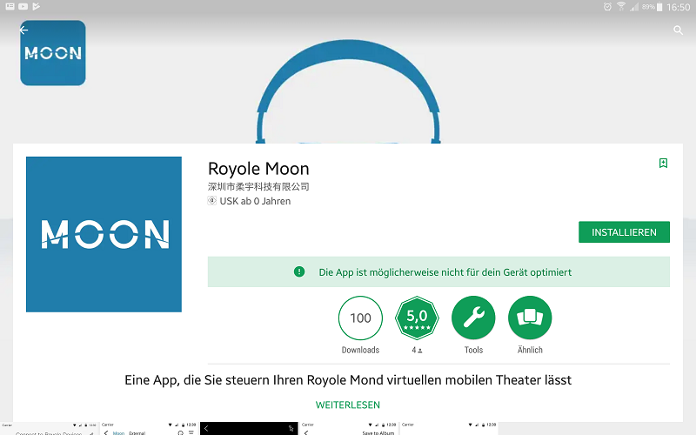Show similar apps via Ähnlich icon
The width and height of the screenshot is (696, 435).
pos(530,318)
